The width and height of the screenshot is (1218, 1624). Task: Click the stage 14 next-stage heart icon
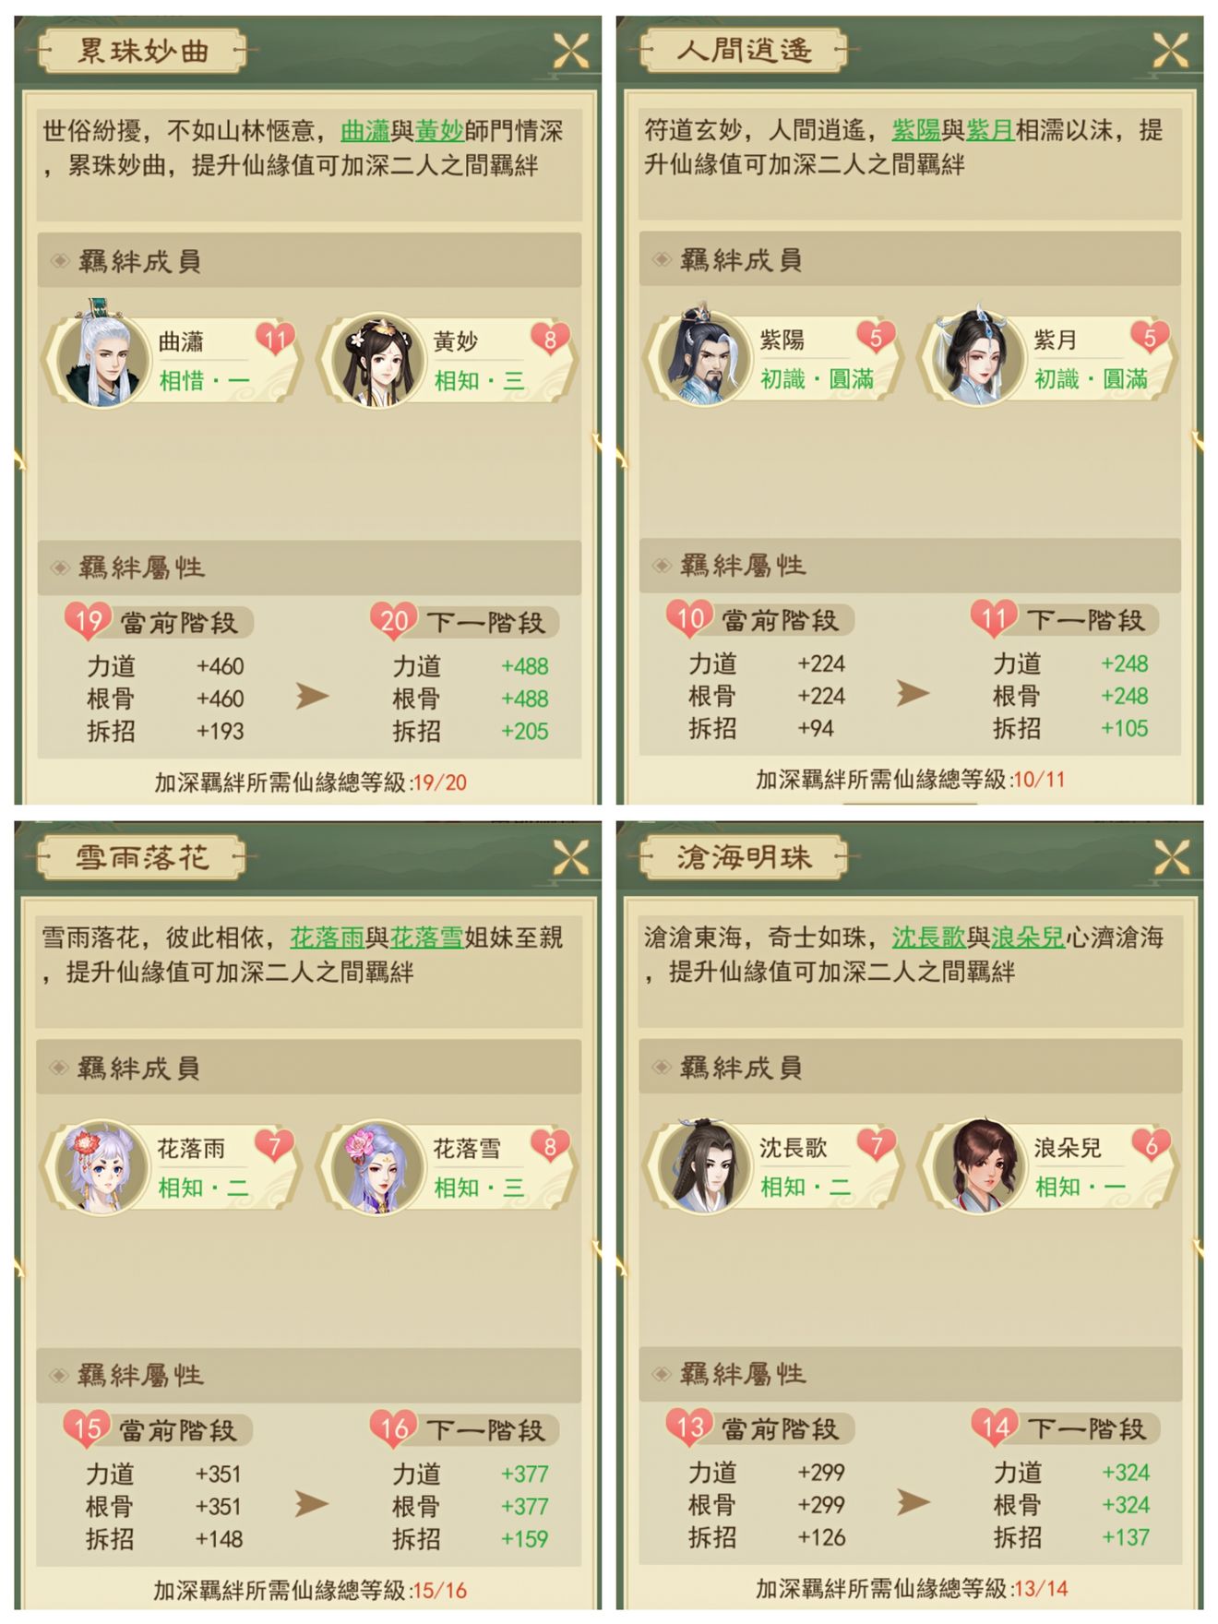(x=995, y=1427)
